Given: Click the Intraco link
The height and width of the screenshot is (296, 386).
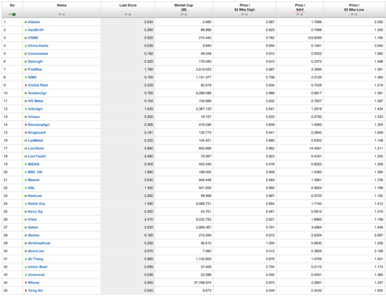Looking at the screenshot, I should pos(34,116).
